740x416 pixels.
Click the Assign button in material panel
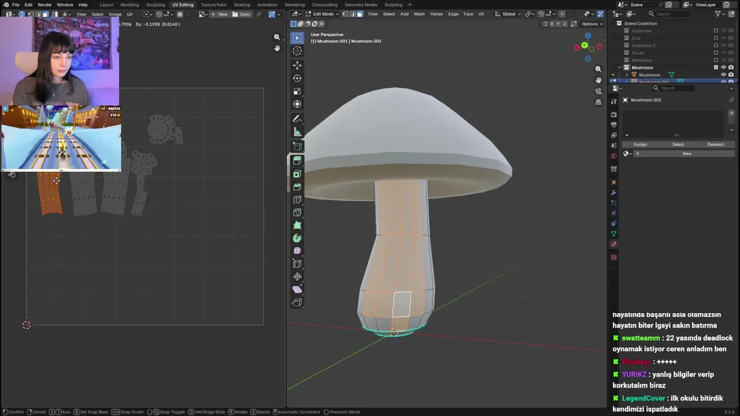point(640,144)
